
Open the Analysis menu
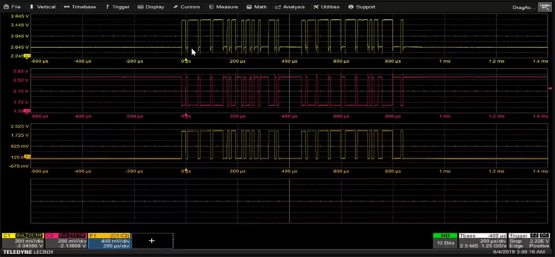290,7
